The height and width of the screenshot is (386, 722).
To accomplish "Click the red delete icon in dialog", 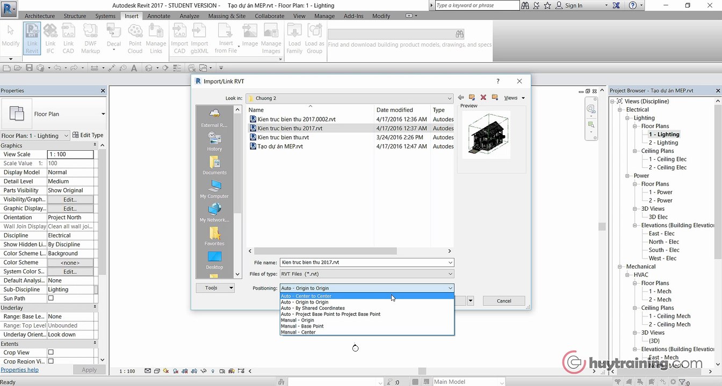I will point(483,98).
